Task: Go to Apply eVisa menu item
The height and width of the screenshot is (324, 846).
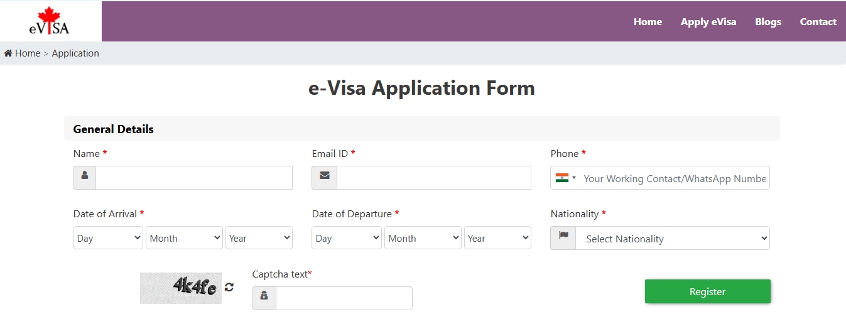Action: 708,22
